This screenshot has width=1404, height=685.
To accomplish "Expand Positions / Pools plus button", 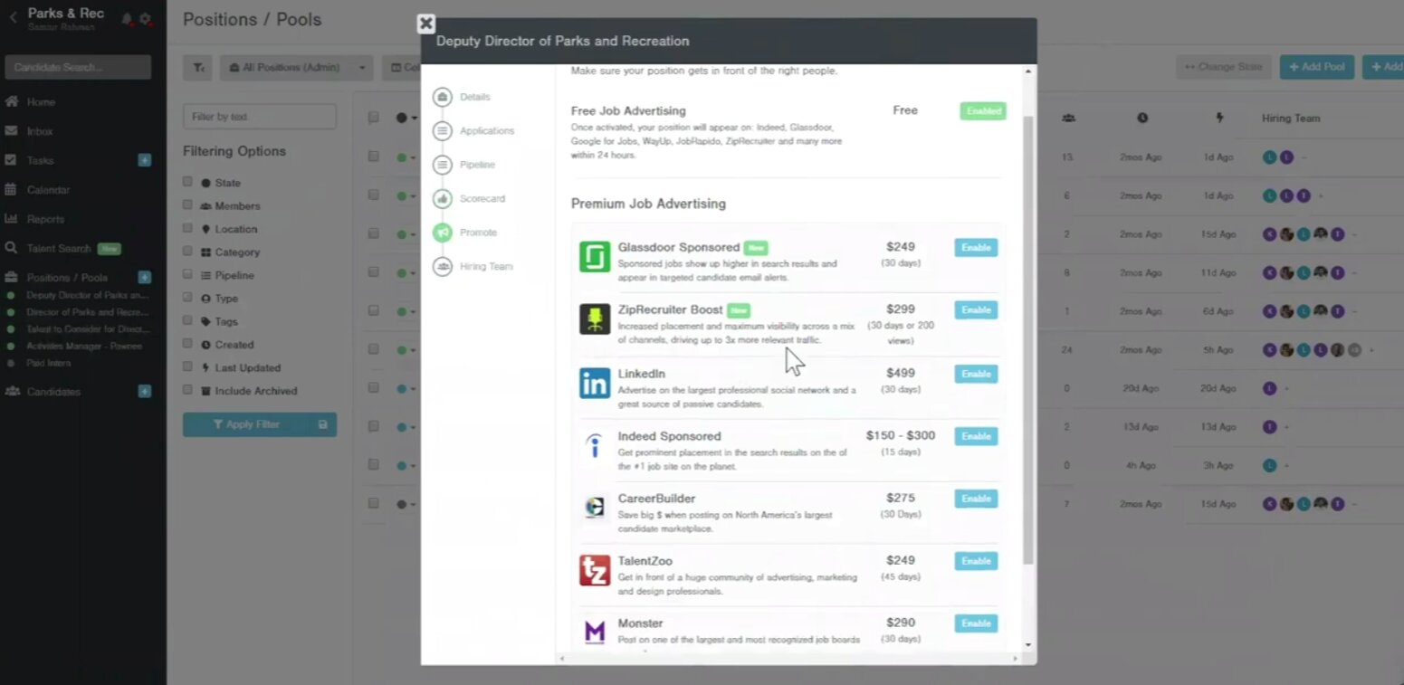I will (x=144, y=277).
